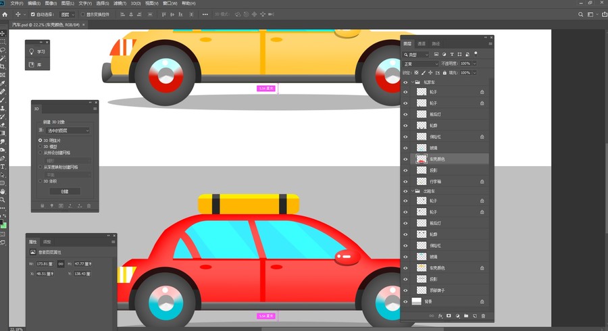The image size is (608, 331).
Task: Open the 文件(F) menu
Action: [17, 3]
